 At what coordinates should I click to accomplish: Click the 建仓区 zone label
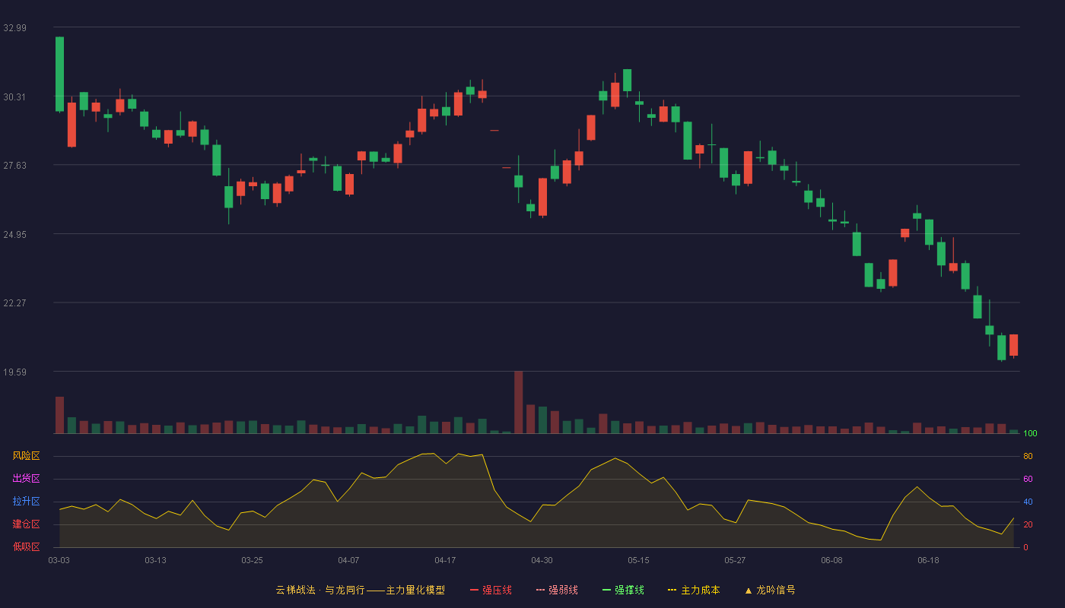click(26, 524)
